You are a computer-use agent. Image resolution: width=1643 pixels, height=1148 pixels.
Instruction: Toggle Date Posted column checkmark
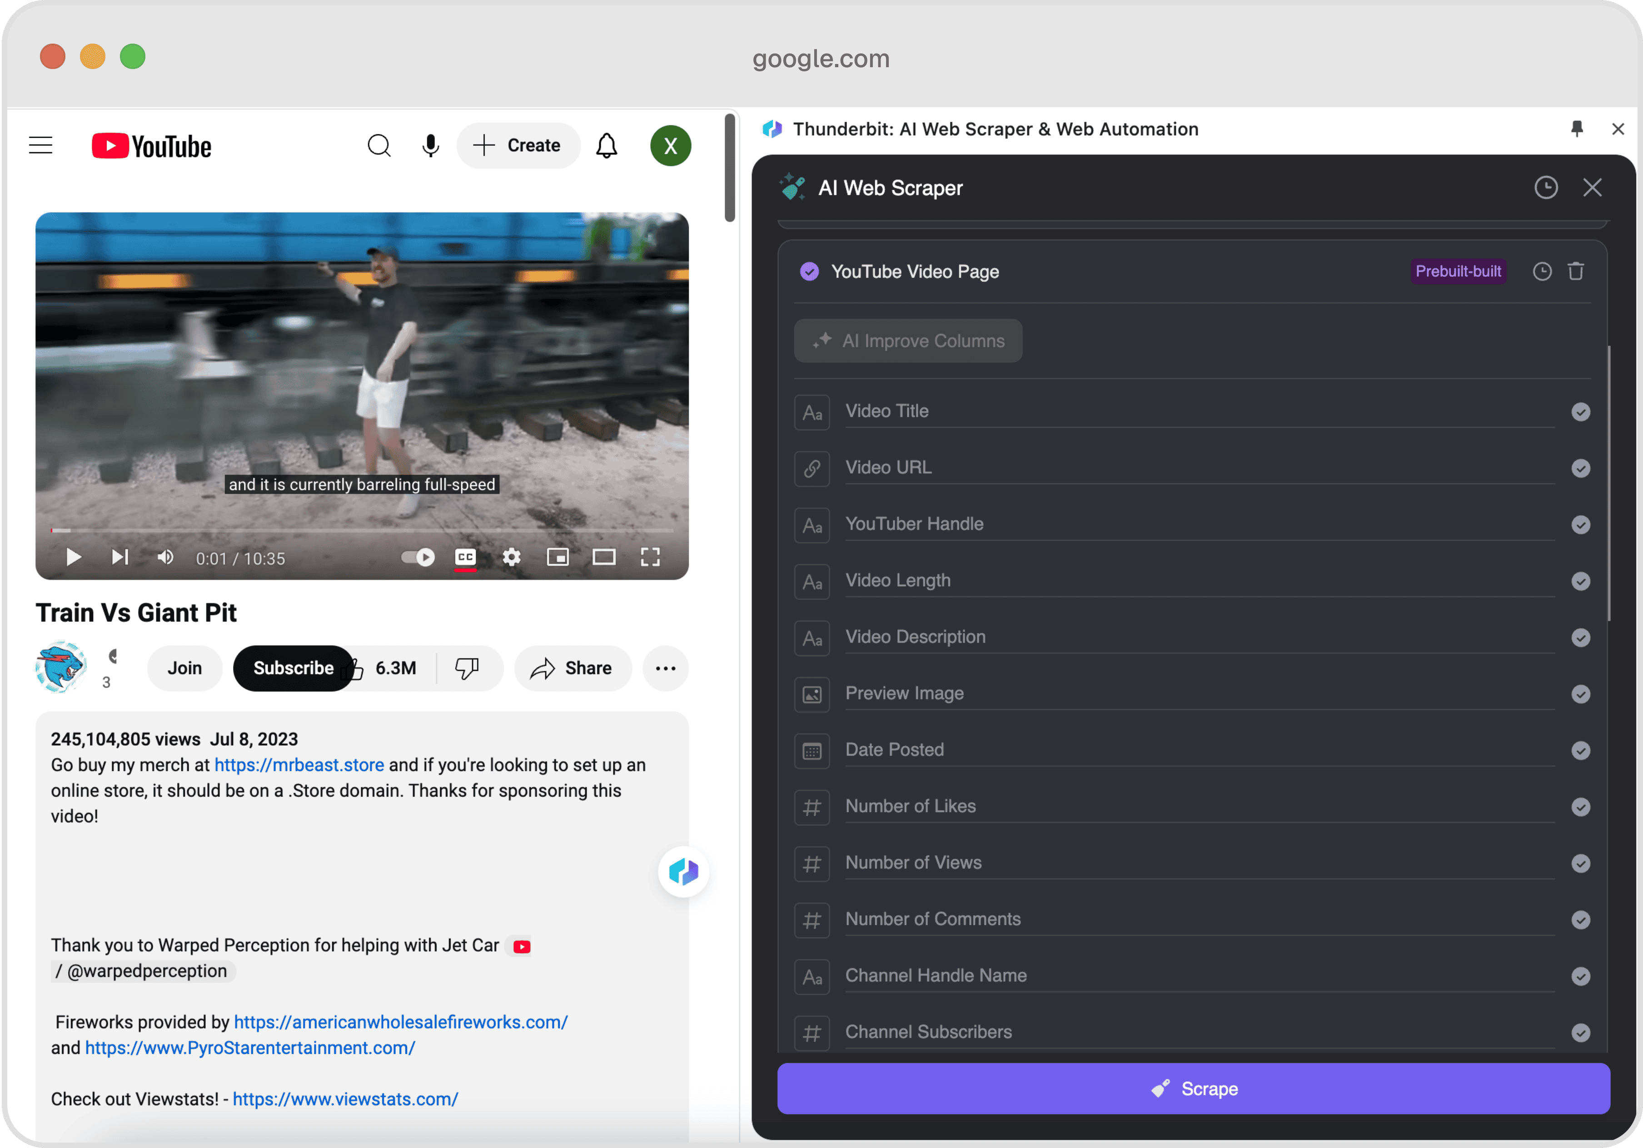(1581, 751)
